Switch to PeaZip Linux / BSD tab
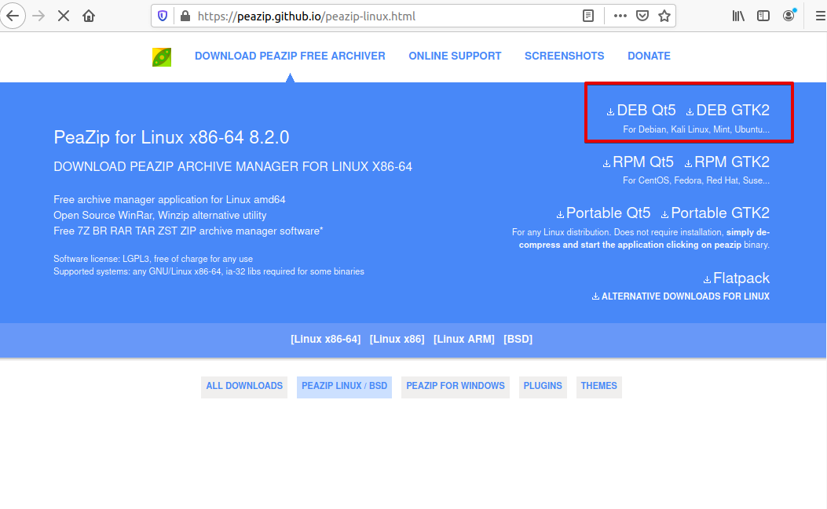 345,387
